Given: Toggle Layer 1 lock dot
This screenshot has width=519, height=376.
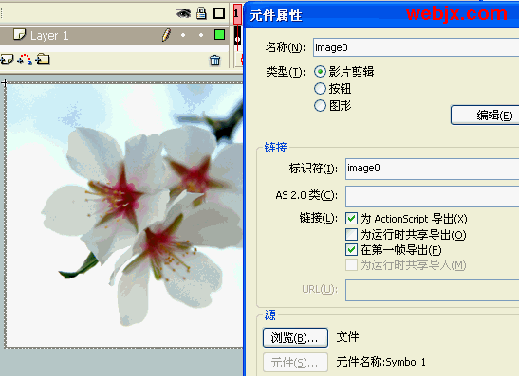Looking at the screenshot, I should [x=201, y=35].
